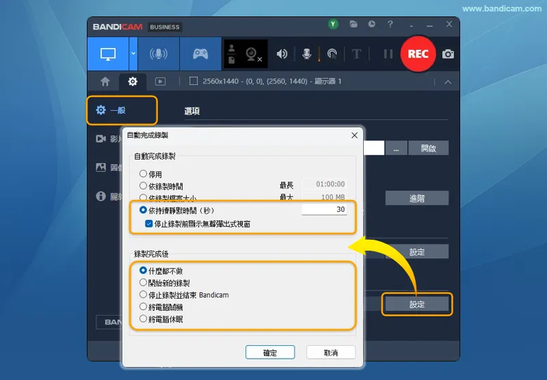Viewport: 547px width, 380px height.
Task: Click the person and file device icon
Action: [232, 54]
